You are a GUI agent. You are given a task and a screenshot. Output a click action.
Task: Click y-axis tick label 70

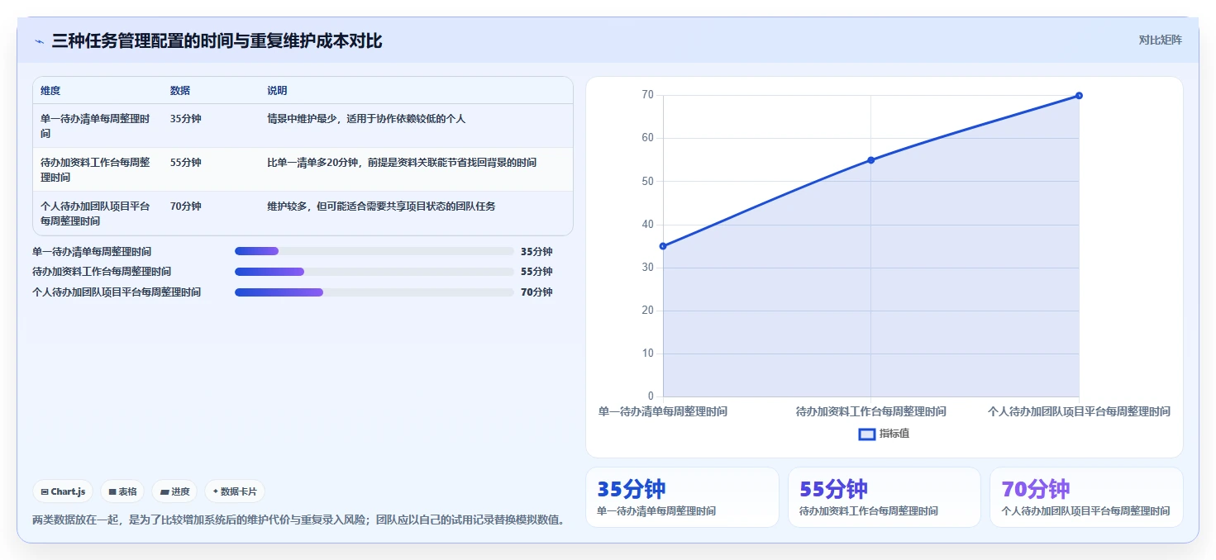[647, 95]
